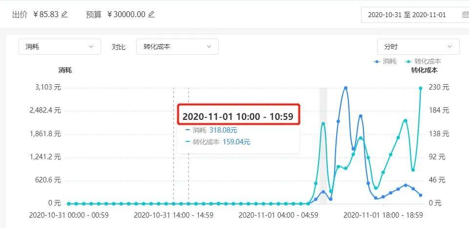Click the highlighted 转化成本 point at 10:00 hour
This screenshot has height=228, width=469.
pyautogui.click(x=323, y=123)
